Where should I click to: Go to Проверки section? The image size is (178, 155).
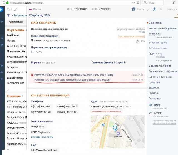[x=154, y=82]
